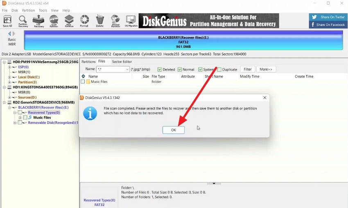Click the Twitter bird icon
Screen dimensions: 348x208
tap(314, 17)
